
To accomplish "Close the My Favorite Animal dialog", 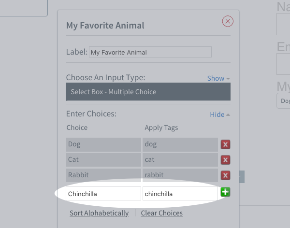I will pyautogui.click(x=228, y=21).
